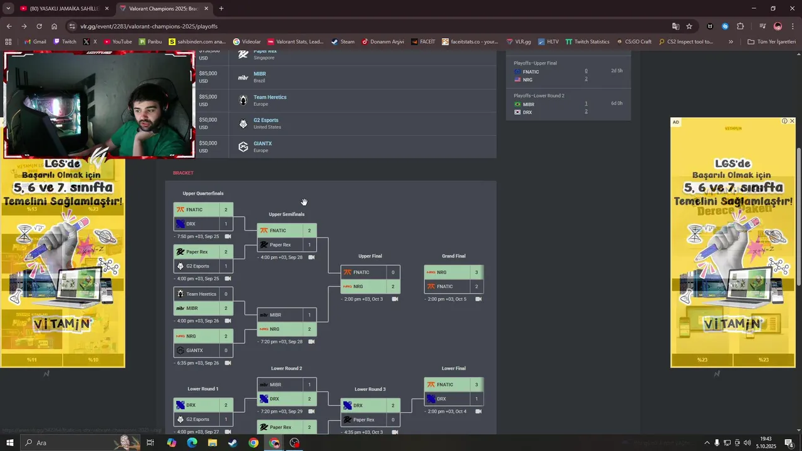Viewport: 802px width, 451px height.
Task: Open the Windows Start menu
Action: (9, 443)
